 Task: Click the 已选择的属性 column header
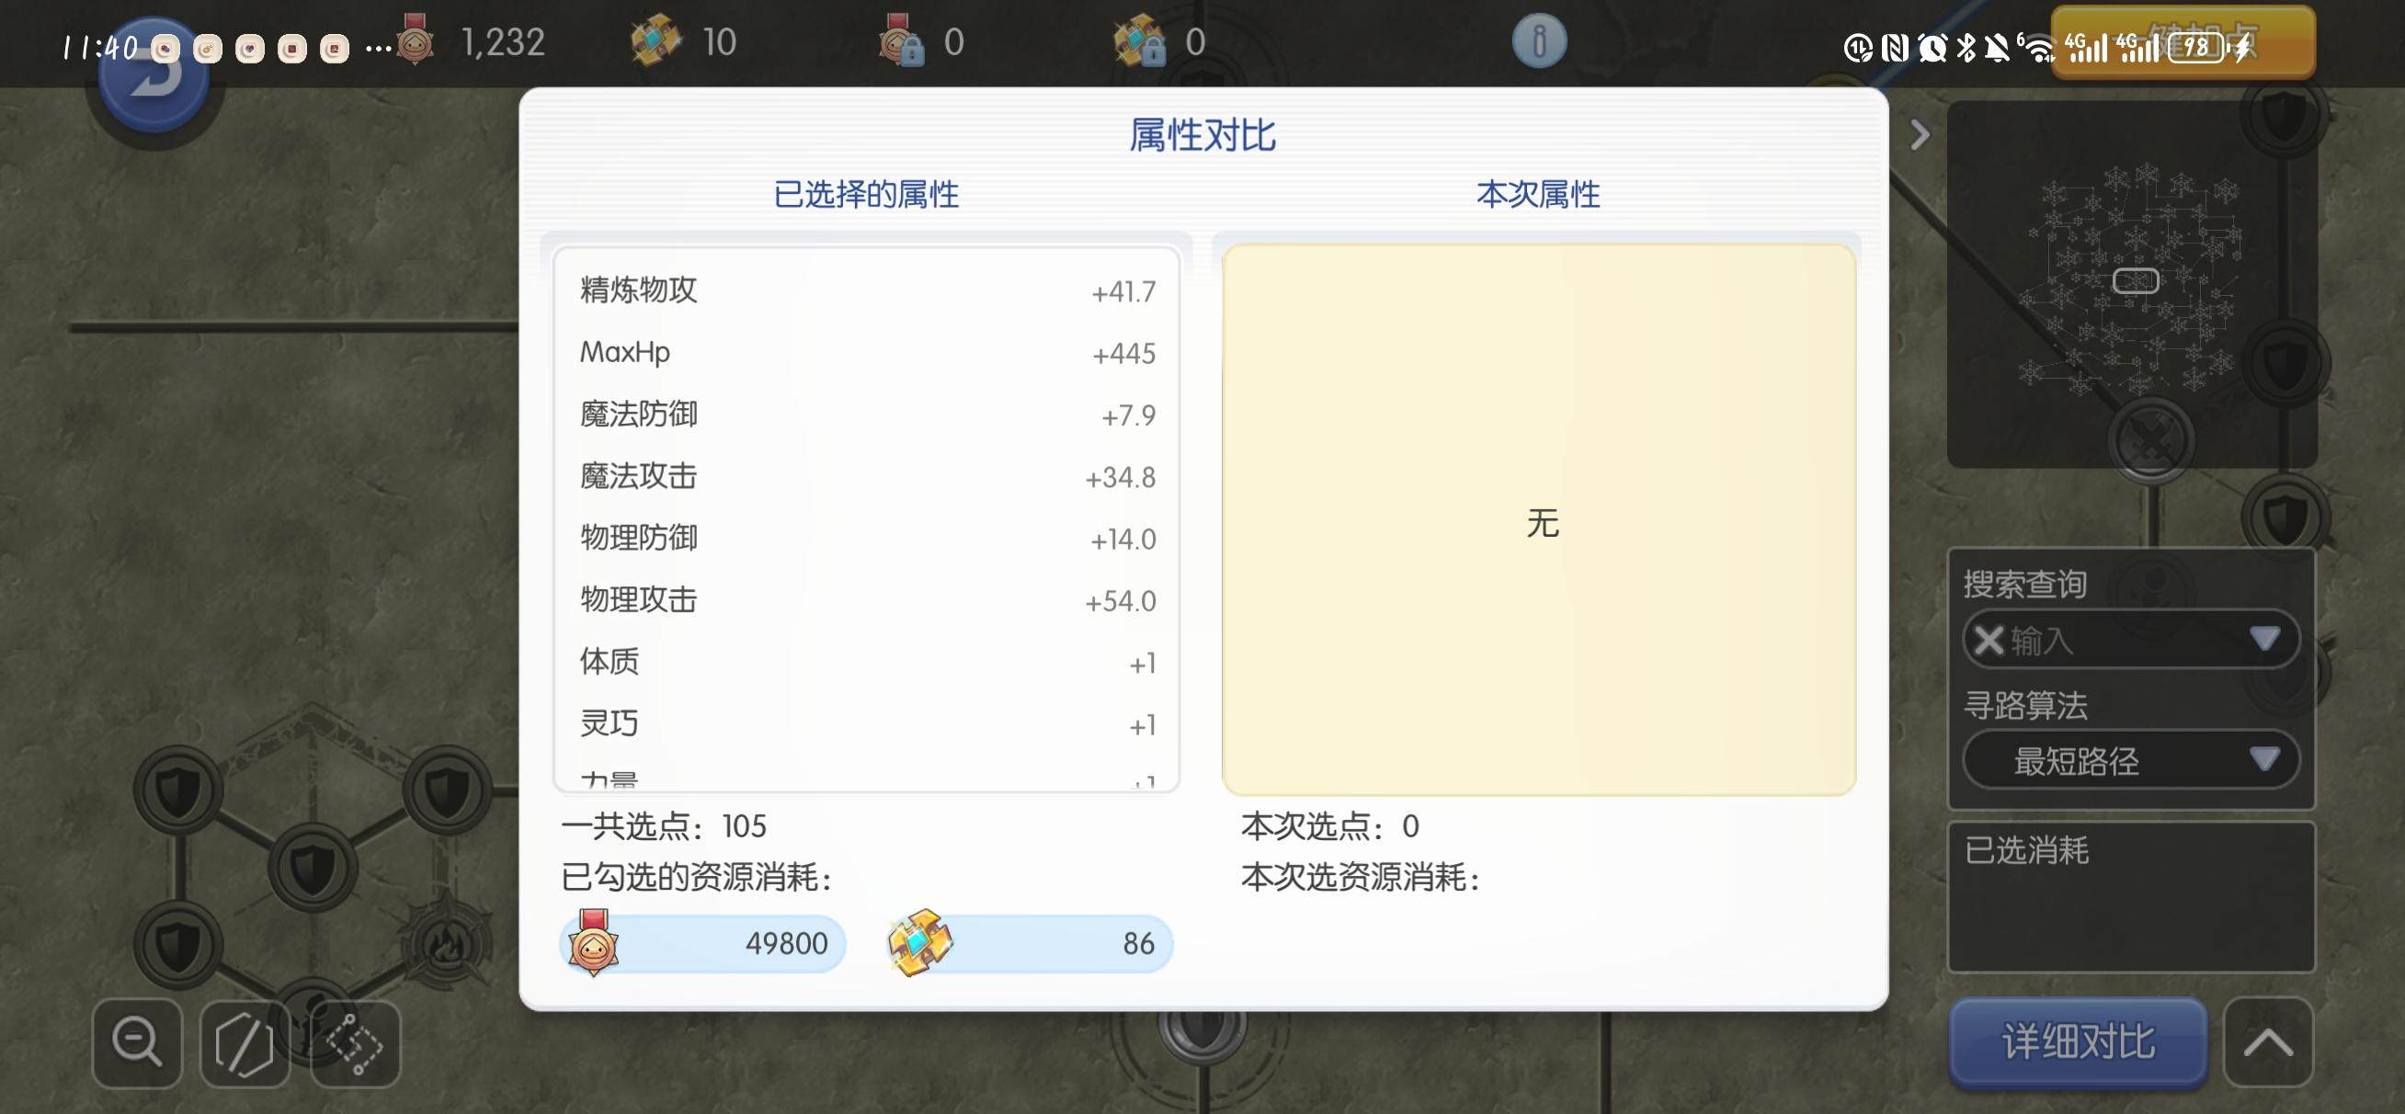pyautogui.click(x=865, y=193)
